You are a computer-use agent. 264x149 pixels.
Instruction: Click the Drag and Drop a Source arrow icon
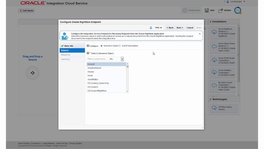pos(33,73)
